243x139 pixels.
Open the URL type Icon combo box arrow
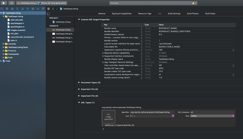[173, 116]
